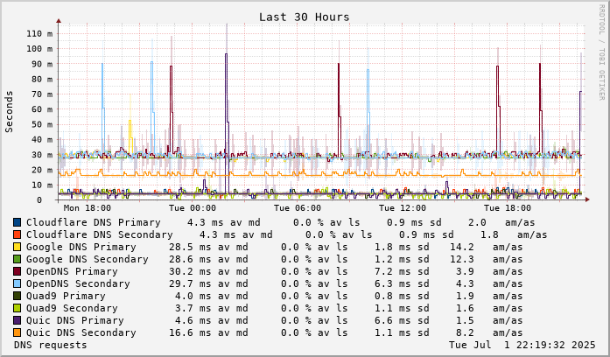
Task: Click the '3.7 ms' Quad9 Secondary median value
Action: (x=193, y=308)
